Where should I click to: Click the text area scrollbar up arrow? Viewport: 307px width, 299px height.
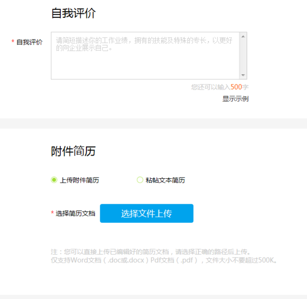243,36
